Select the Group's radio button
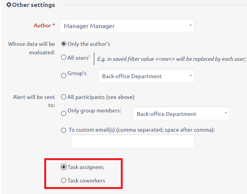Screen dimensions: 247x194 coord(64,76)
